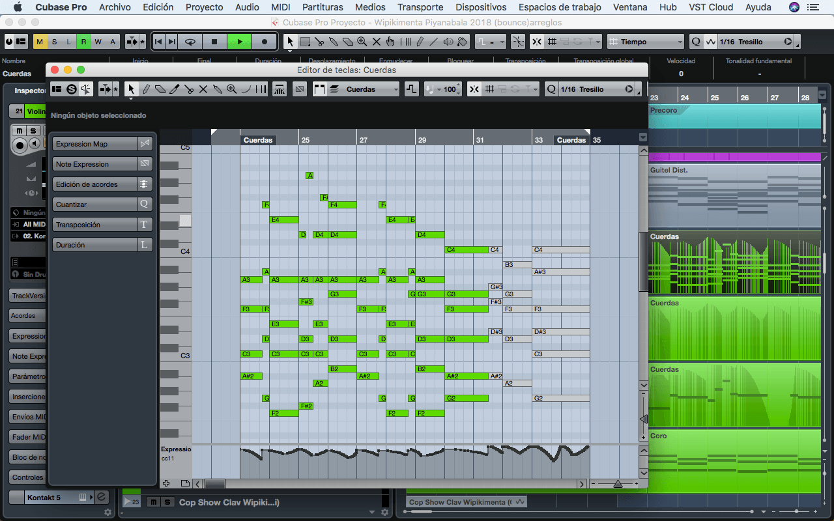Expand the Expression Map inspector section
This screenshot has width=834, height=521.
102,144
